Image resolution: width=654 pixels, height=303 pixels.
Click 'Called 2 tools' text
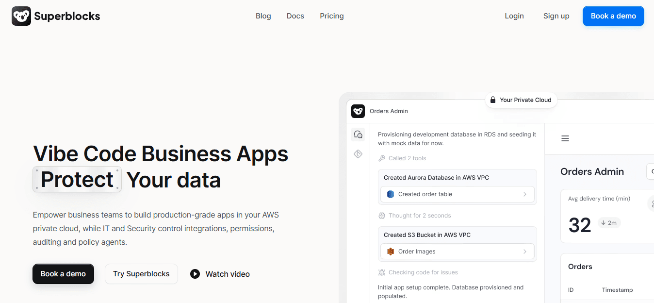[407, 158]
